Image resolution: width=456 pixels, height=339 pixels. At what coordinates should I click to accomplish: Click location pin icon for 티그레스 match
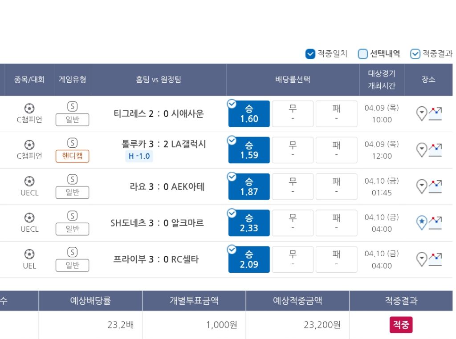[422, 113]
